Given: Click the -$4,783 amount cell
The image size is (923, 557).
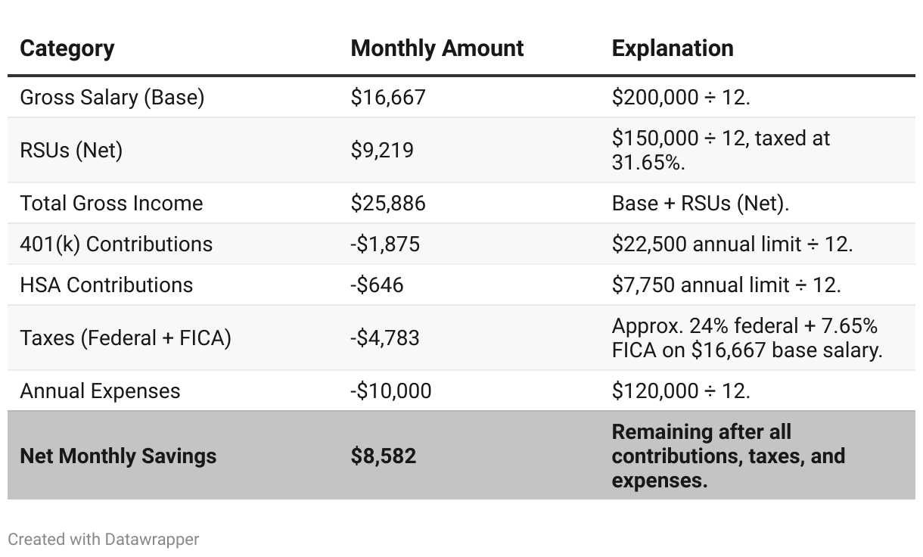Looking at the screenshot, I should pyautogui.click(x=385, y=338).
